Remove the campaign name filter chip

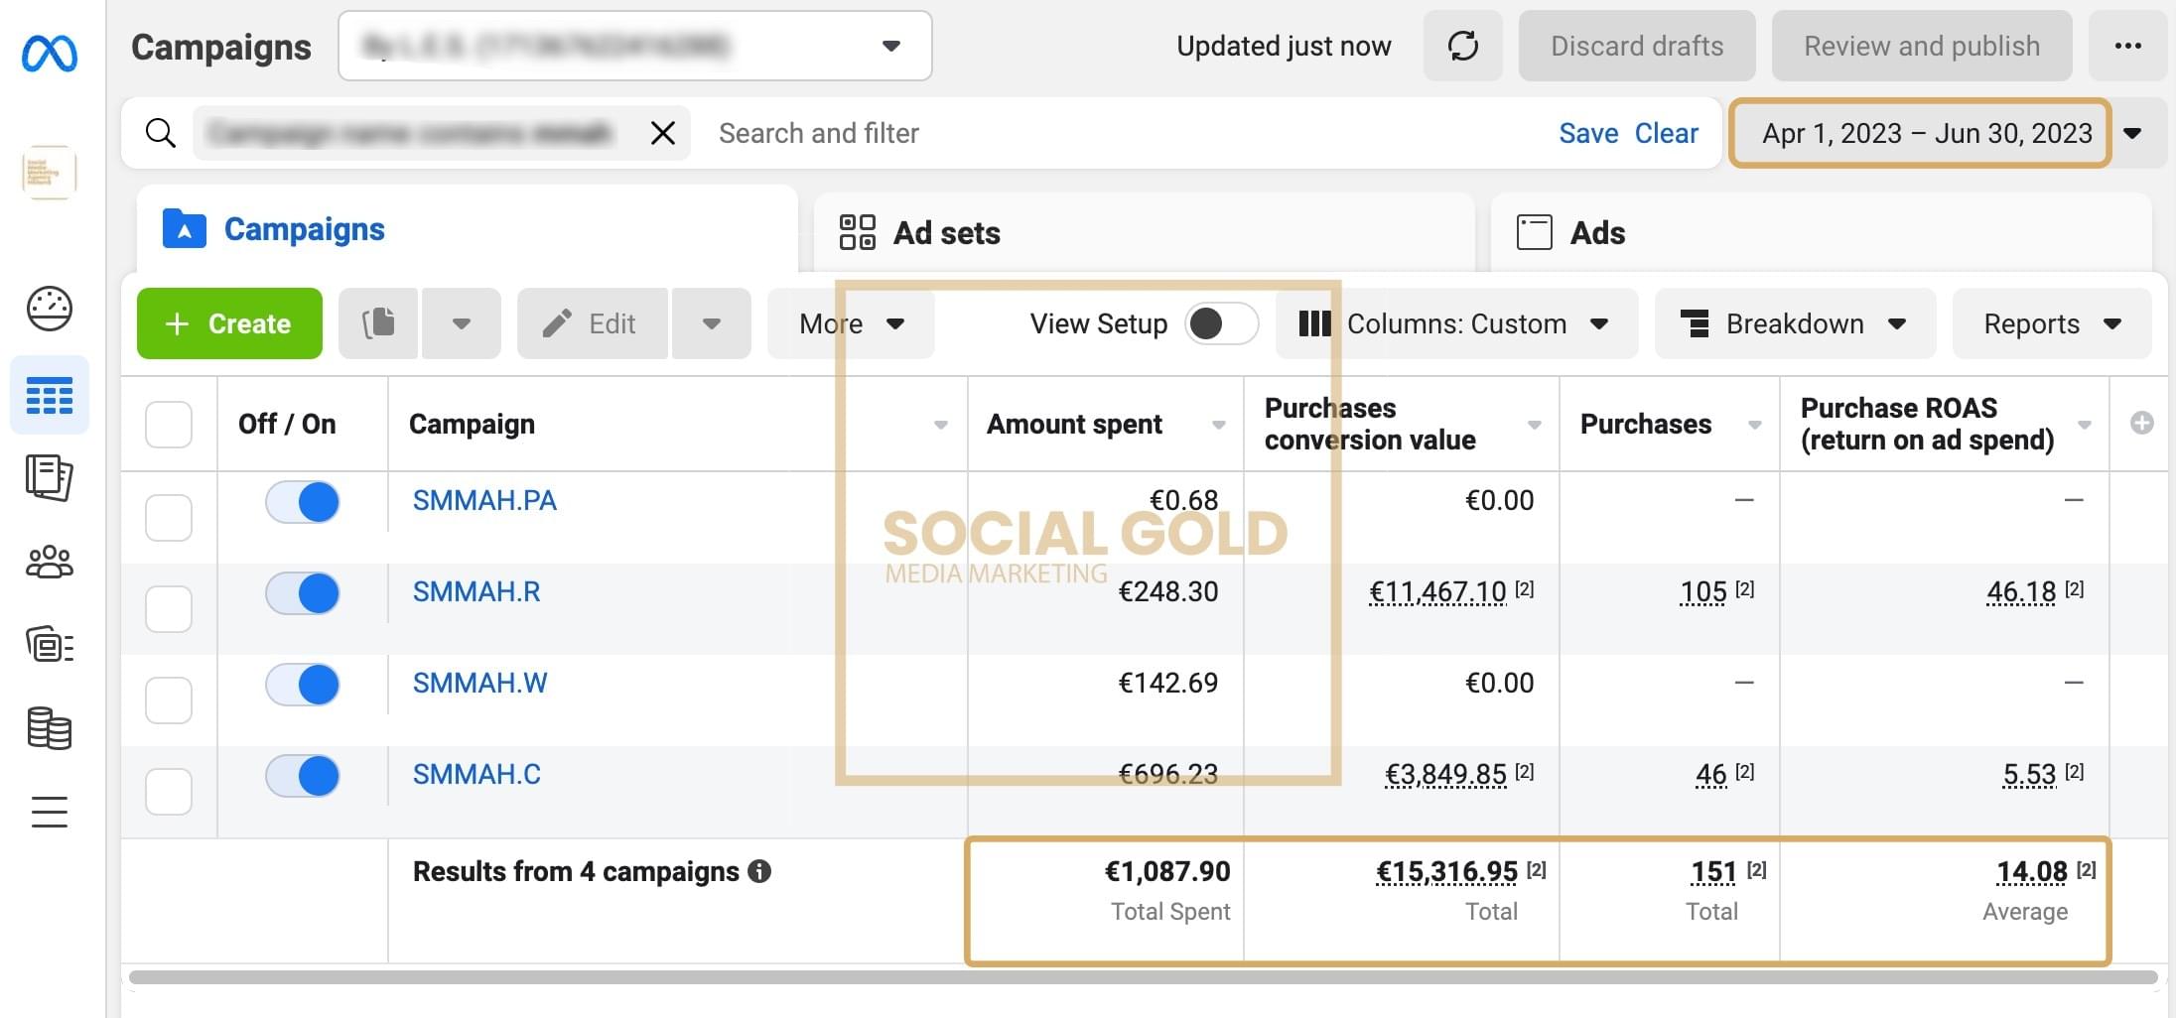click(663, 133)
